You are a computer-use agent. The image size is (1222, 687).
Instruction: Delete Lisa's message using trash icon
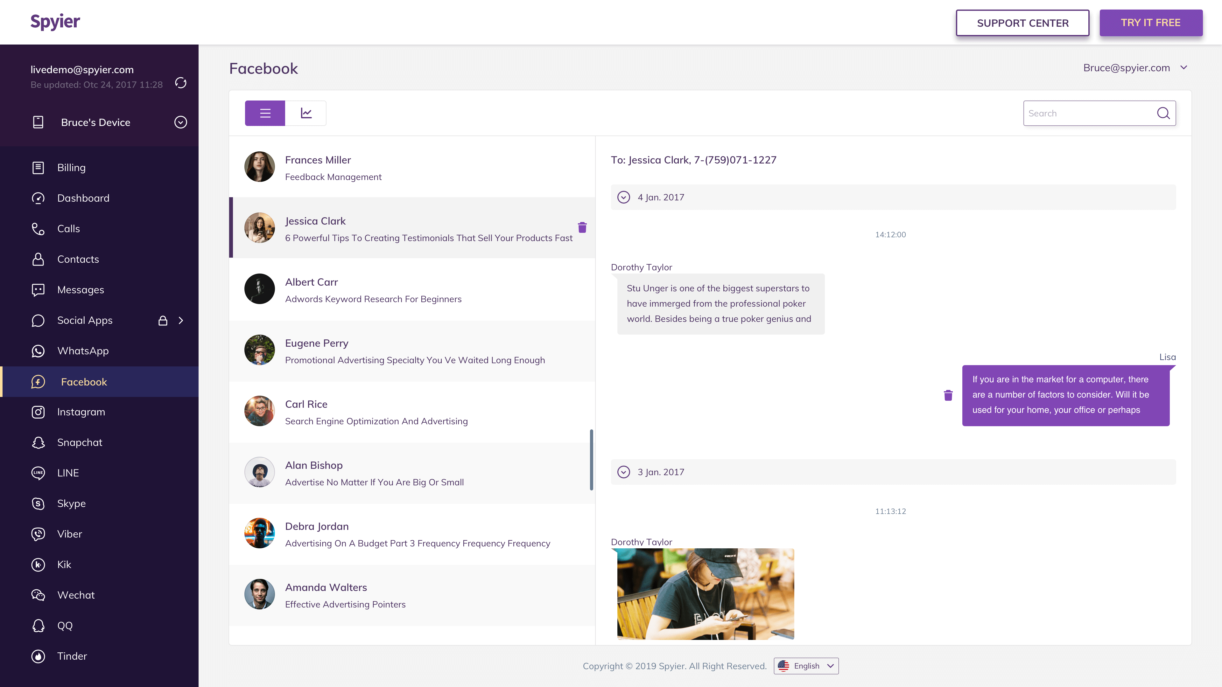pos(948,395)
